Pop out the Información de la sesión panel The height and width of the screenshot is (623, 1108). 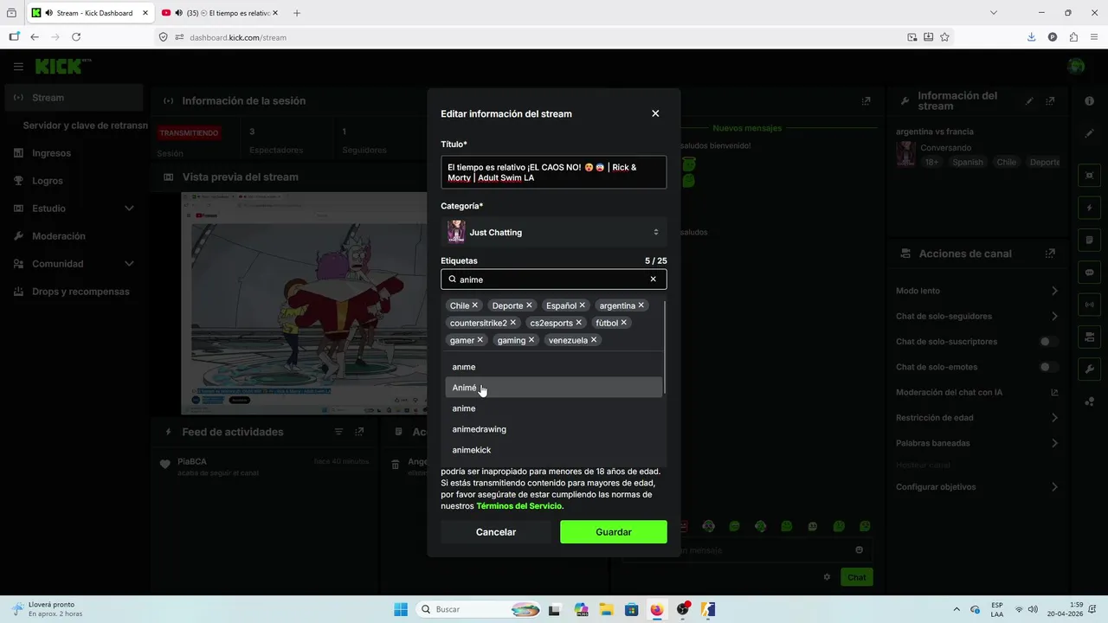[866, 101]
